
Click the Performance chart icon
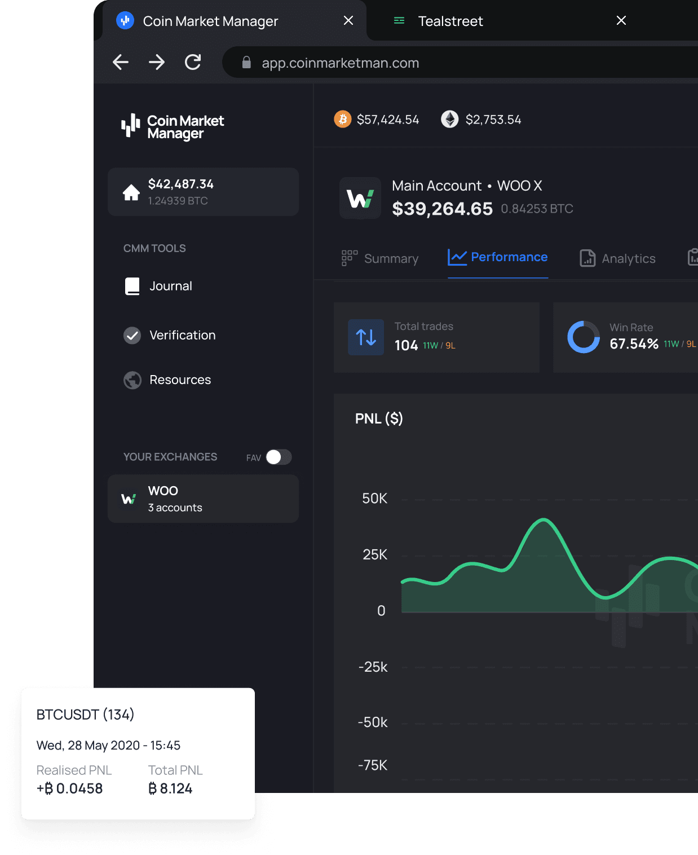click(457, 257)
